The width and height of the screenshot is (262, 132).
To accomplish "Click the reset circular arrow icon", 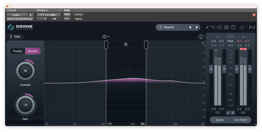I will click(201, 37).
